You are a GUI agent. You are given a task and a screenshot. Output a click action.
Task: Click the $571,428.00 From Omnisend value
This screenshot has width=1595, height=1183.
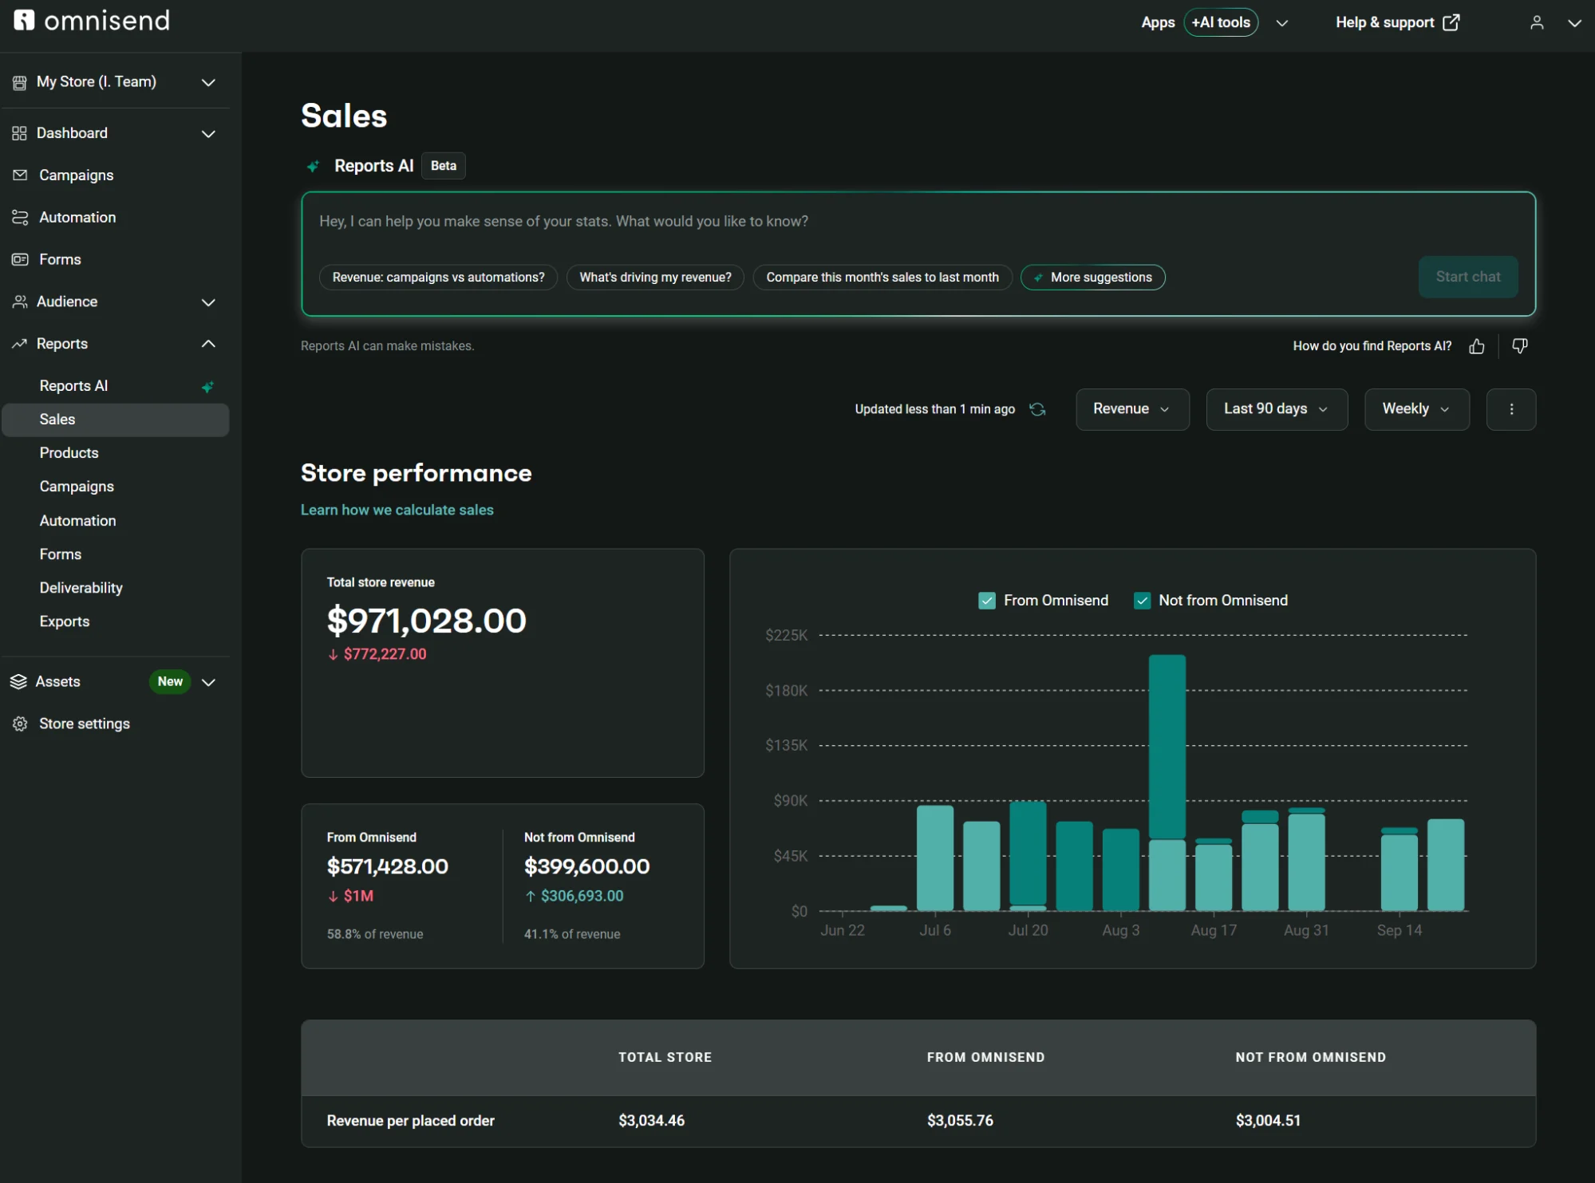coord(387,866)
